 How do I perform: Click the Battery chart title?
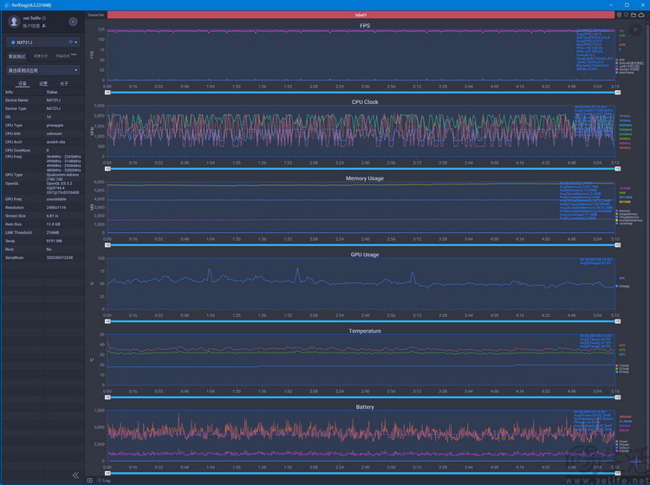pos(365,407)
